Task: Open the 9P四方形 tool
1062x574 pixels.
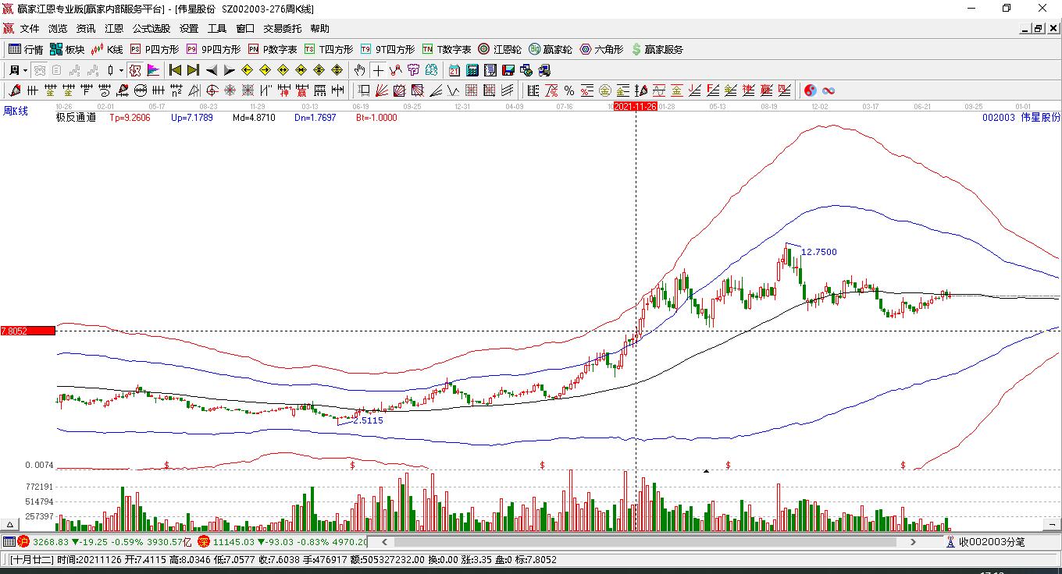Action: tap(213, 49)
